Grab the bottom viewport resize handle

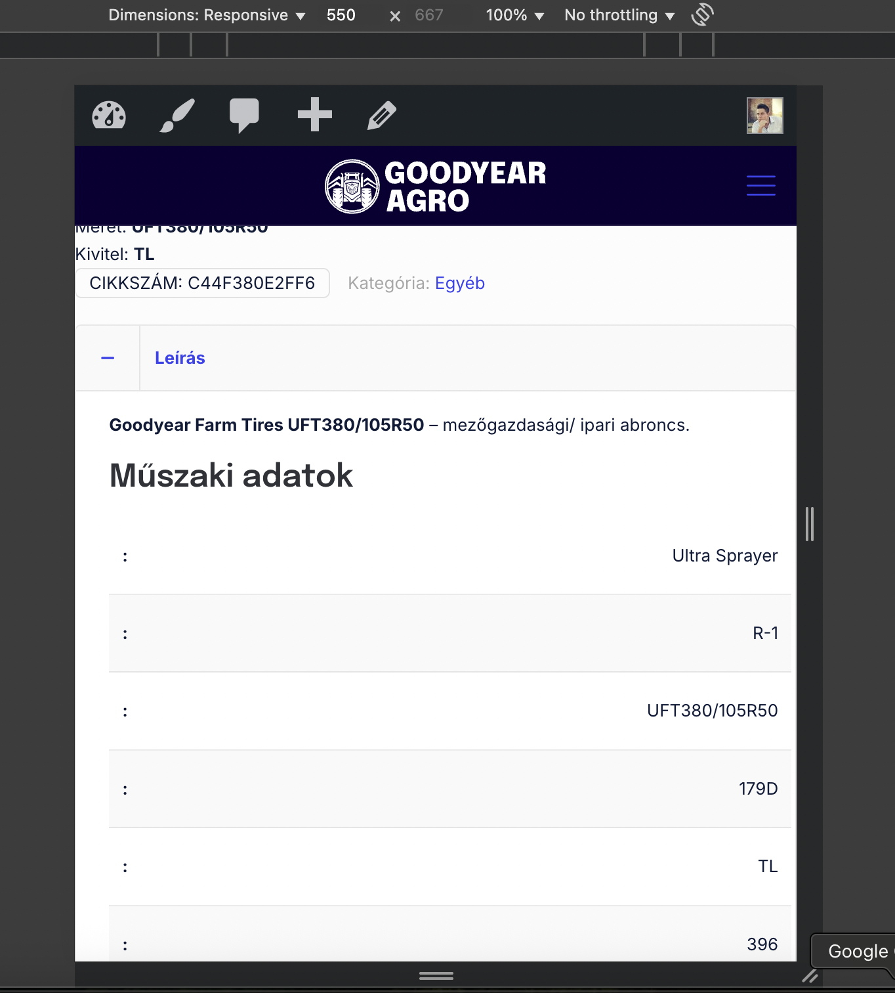pos(436,976)
